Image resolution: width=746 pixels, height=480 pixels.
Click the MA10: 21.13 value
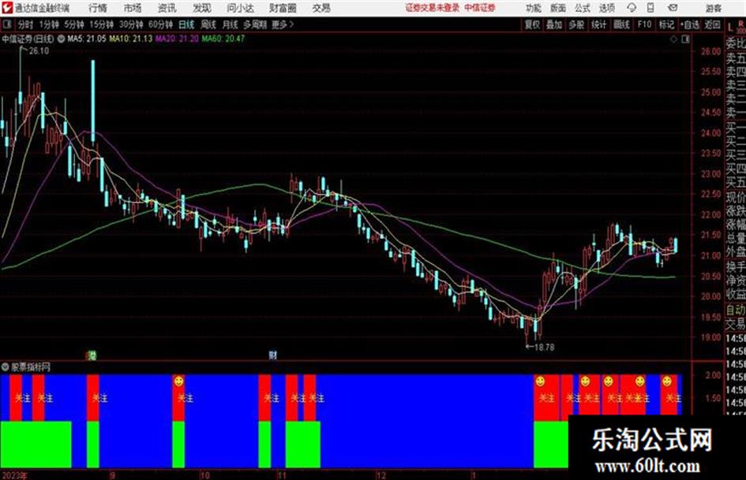131,39
